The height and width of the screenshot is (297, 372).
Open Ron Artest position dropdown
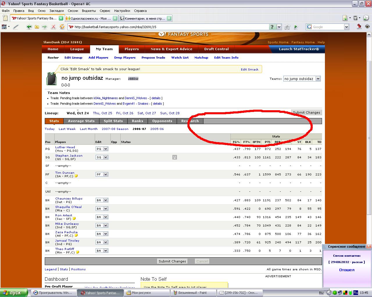point(102,217)
